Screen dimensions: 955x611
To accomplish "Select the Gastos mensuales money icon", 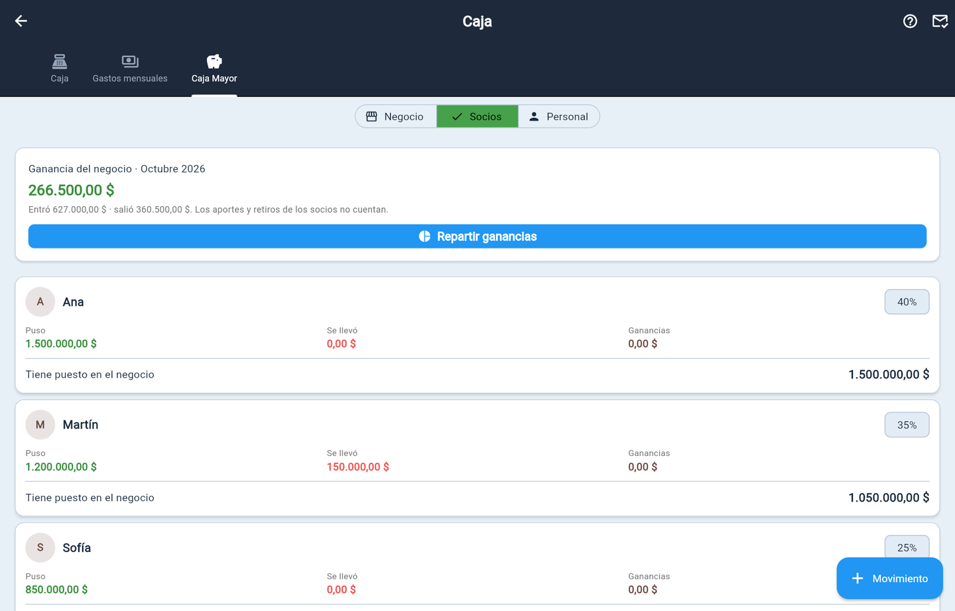I will point(130,62).
